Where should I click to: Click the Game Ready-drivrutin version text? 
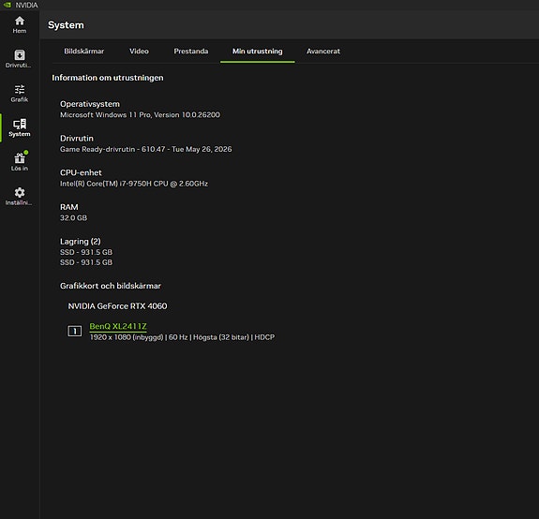pyautogui.click(x=145, y=149)
